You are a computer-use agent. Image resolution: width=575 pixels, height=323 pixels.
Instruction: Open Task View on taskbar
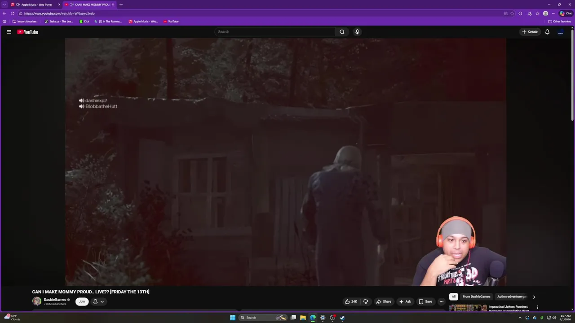click(x=293, y=318)
